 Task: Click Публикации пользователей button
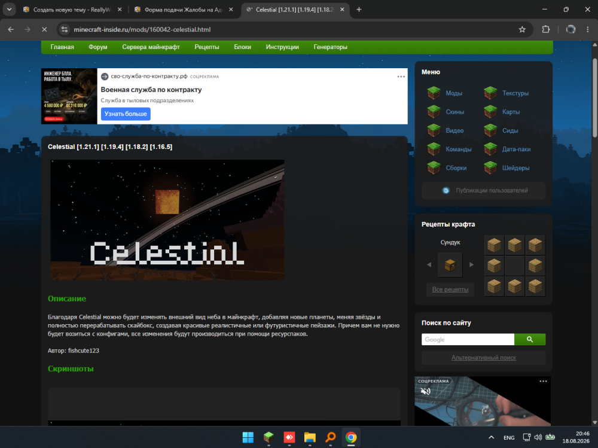484,190
